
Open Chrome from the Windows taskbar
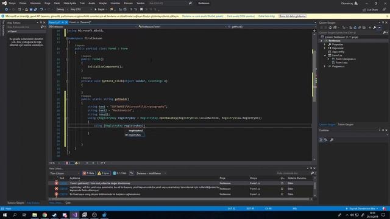44,215
